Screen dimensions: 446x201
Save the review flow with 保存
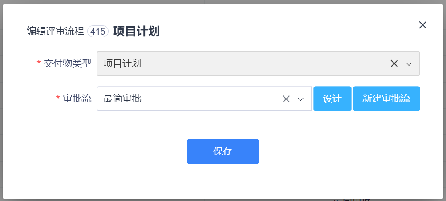pos(223,151)
